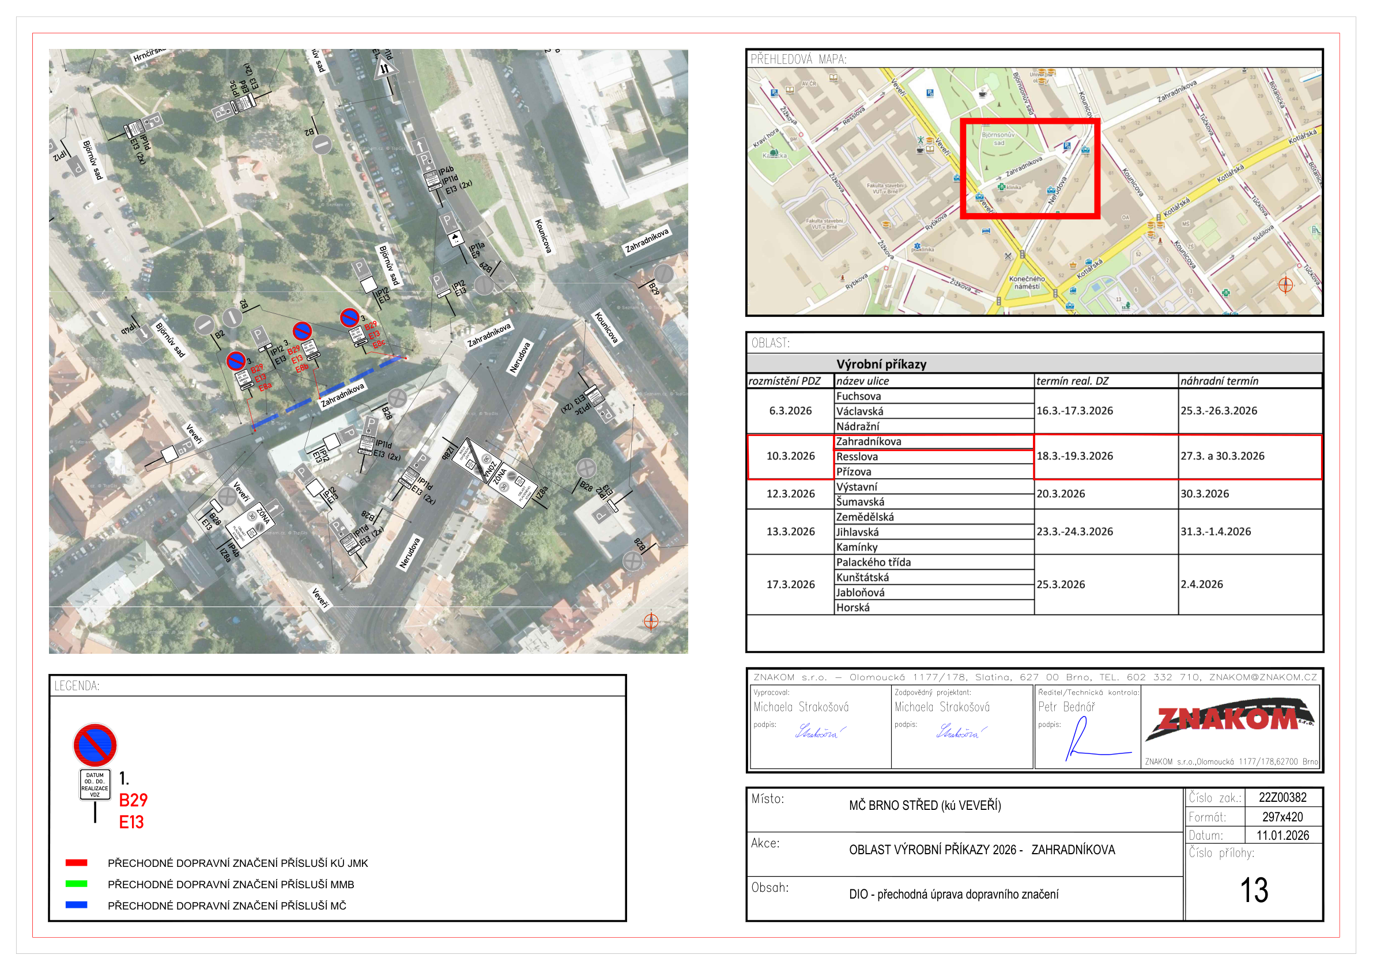
Task: Click the signature under Vypracoval
Action: [x=820, y=732]
